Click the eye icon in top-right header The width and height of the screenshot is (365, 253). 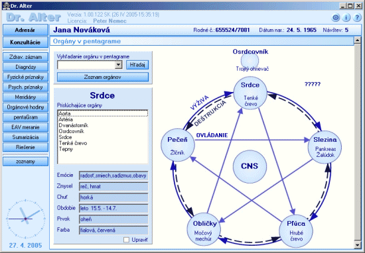335,18
